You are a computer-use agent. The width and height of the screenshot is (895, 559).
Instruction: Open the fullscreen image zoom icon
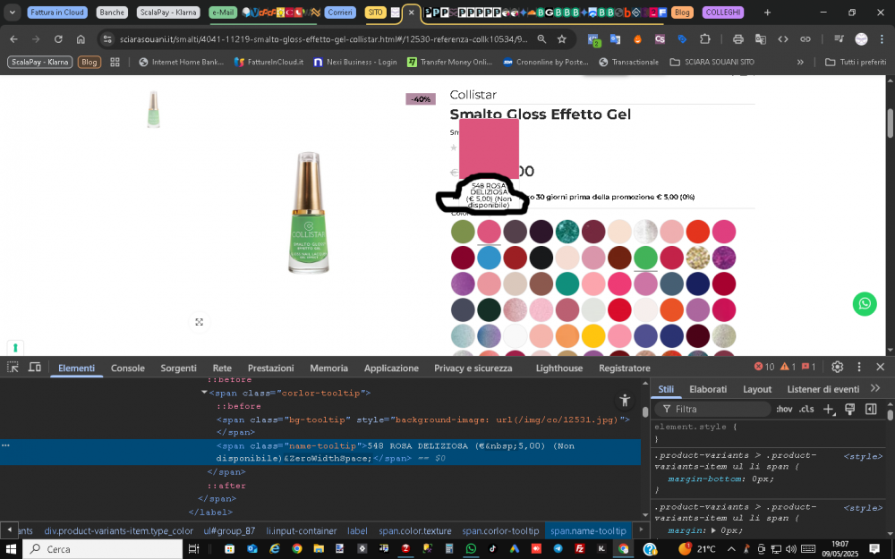[199, 322]
